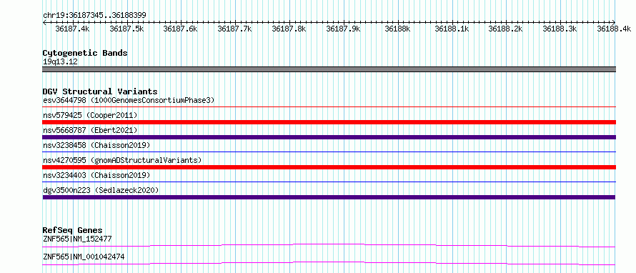This screenshot has height=273, width=636.
Task: Click the 36188.3k ruler tick label
Action: (560, 29)
